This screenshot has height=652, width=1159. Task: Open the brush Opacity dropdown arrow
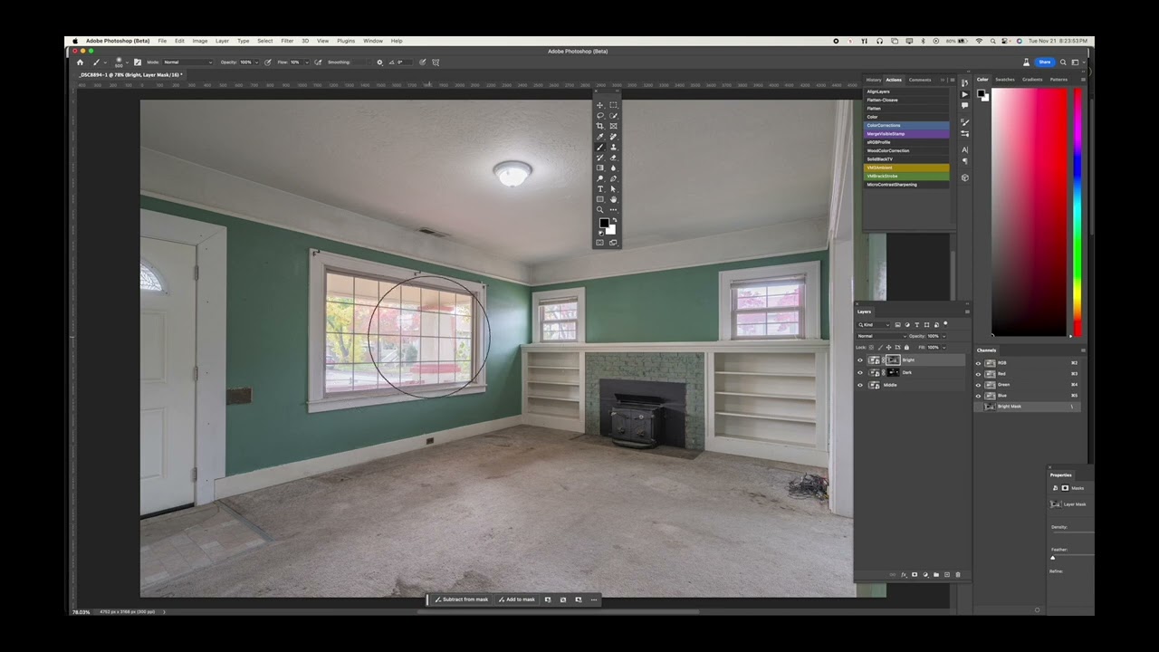click(x=256, y=62)
